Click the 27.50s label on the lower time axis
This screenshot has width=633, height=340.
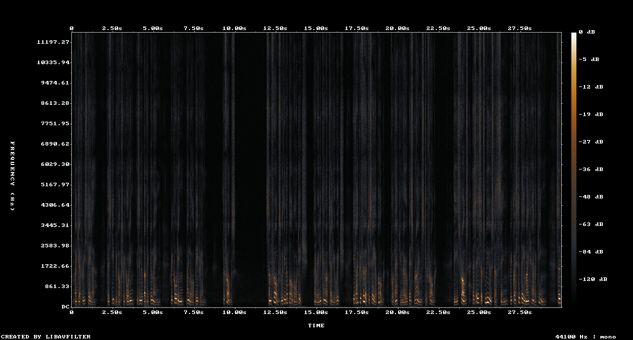[520, 312]
